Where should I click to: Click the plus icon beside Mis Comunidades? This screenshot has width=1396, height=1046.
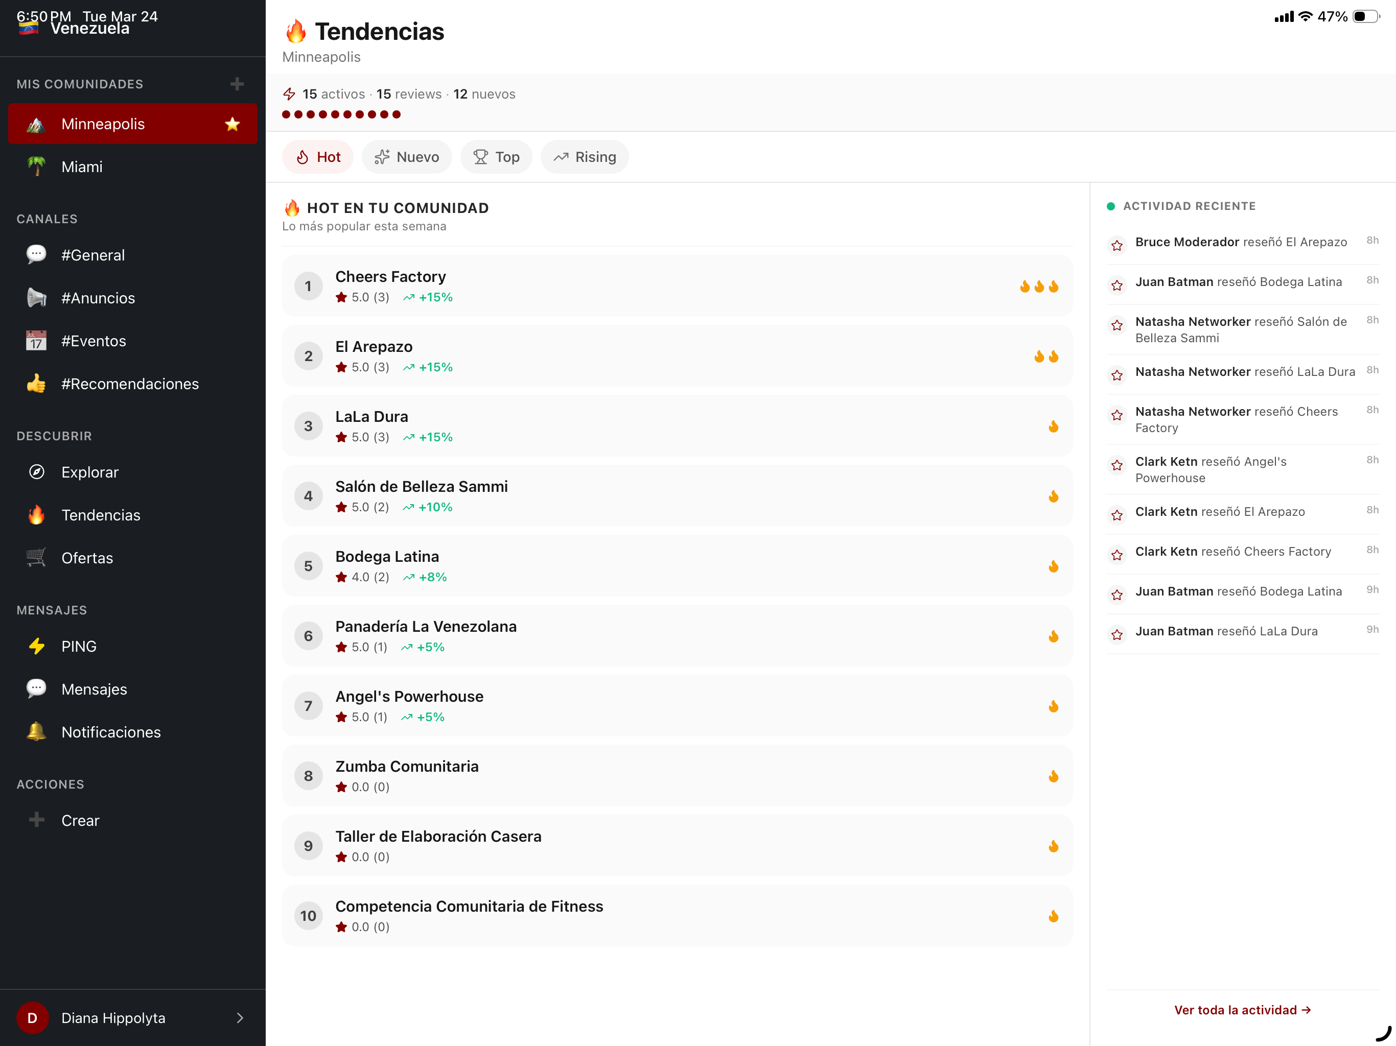click(x=237, y=84)
